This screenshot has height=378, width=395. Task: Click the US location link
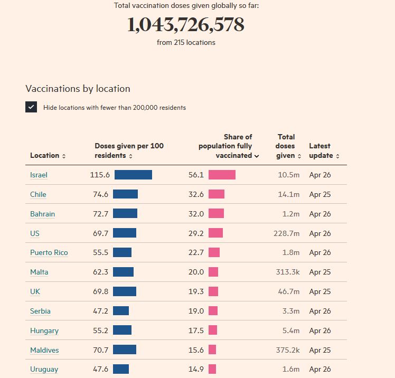click(35, 233)
